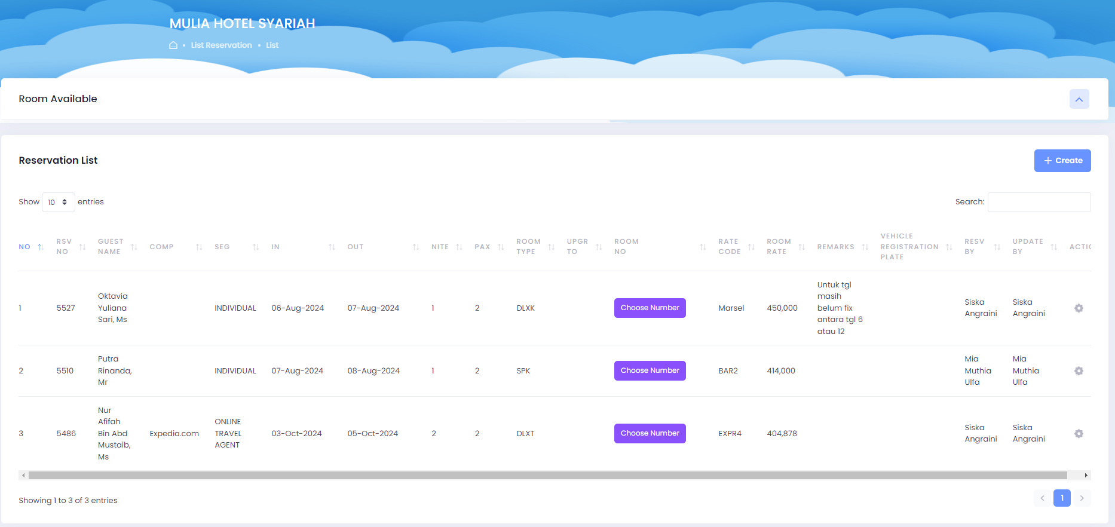Viewport: 1115px width, 527px height.
Task: Open gear actions for reservation 5510
Action: 1079,371
